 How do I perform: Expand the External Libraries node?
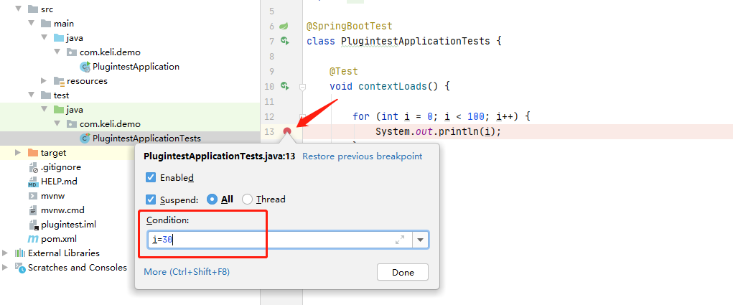[x=6, y=253]
